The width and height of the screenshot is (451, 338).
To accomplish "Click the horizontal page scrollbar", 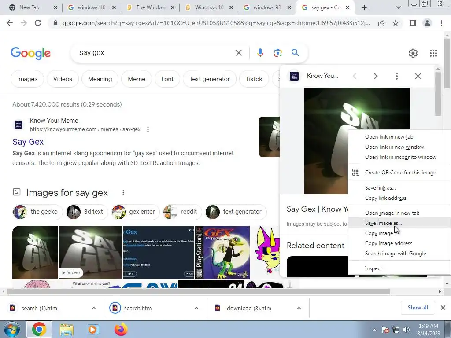I will pos(199,291).
